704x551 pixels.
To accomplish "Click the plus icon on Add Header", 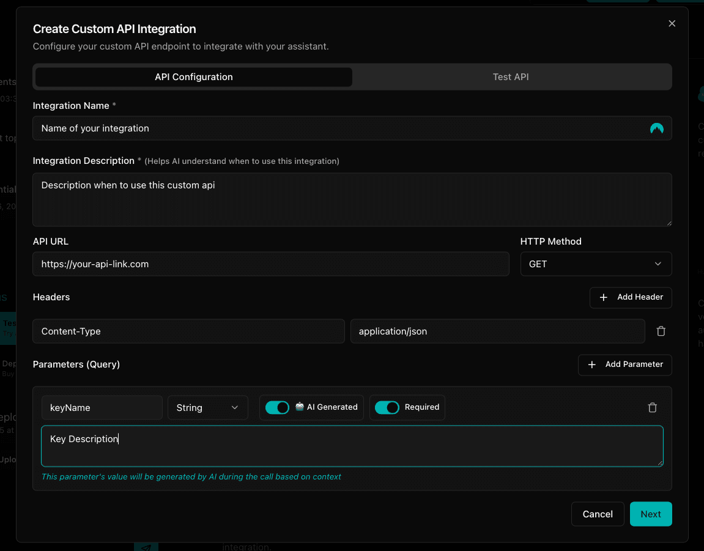I will (603, 298).
